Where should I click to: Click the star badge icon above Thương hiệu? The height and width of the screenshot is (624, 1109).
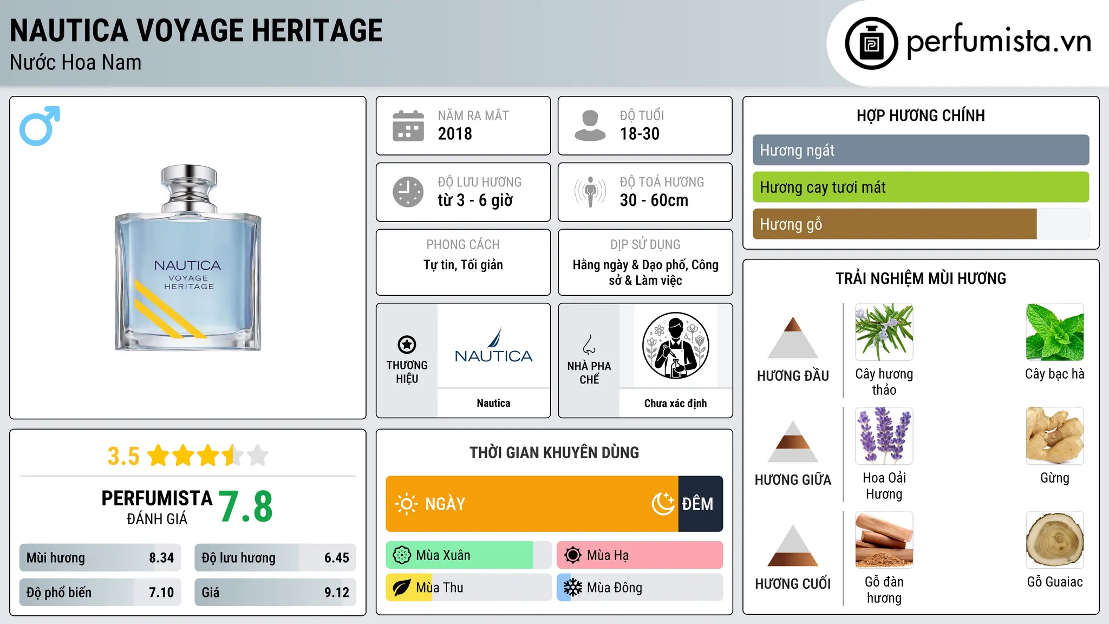click(407, 344)
